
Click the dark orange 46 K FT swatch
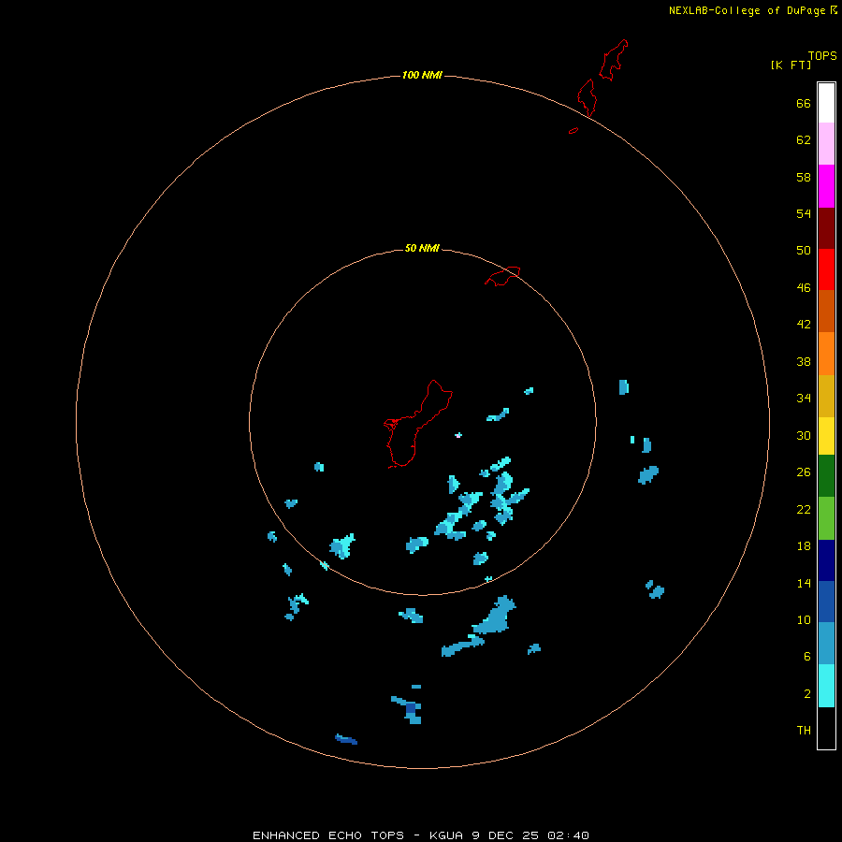[x=826, y=311]
